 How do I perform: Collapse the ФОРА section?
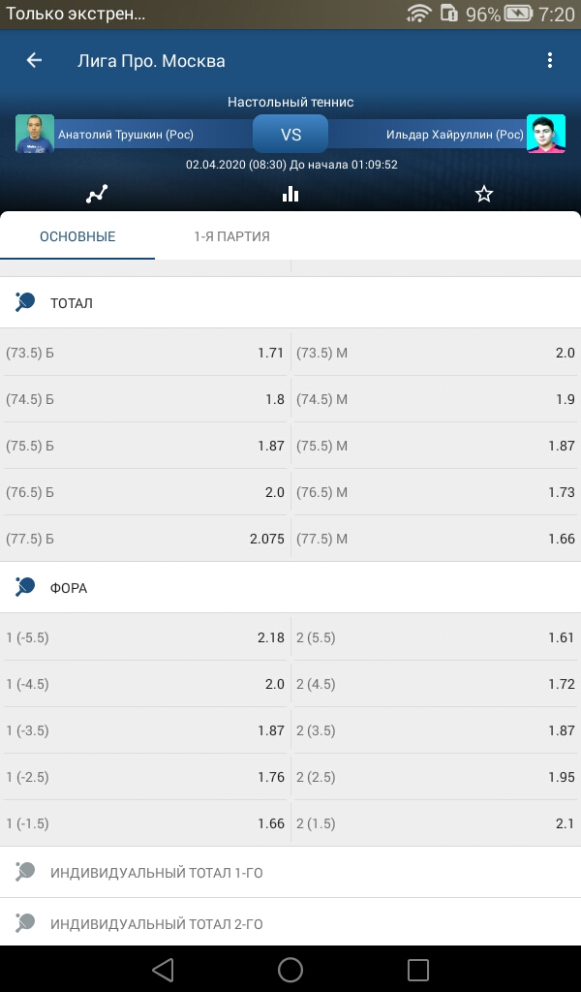290,587
